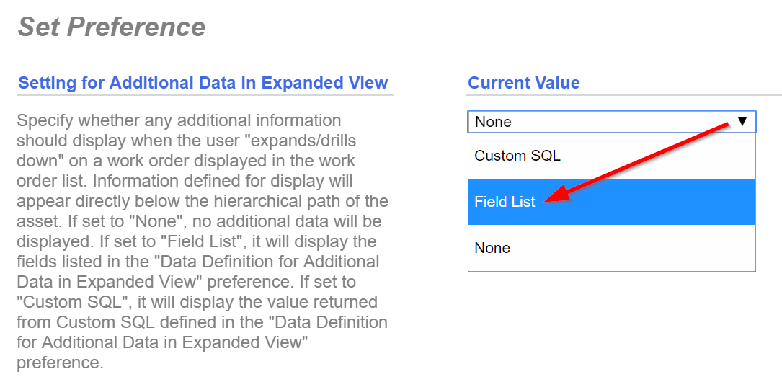Select the "Custom SQL" dropdown list option

click(517, 156)
